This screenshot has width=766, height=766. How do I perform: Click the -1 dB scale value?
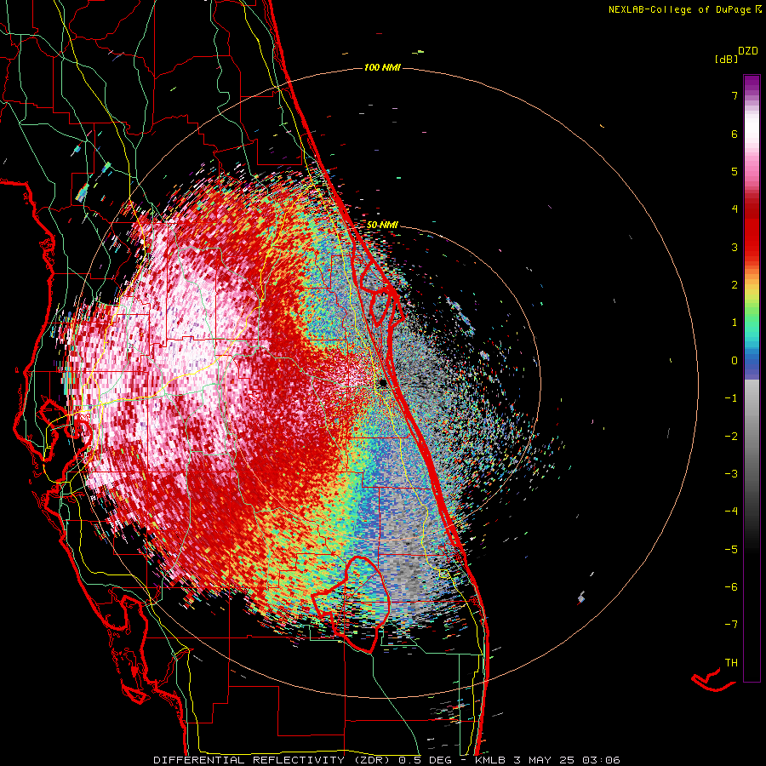731,398
